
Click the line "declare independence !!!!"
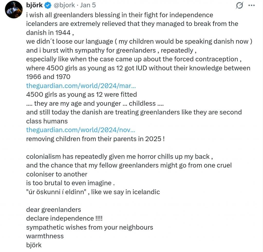coord(66,218)
